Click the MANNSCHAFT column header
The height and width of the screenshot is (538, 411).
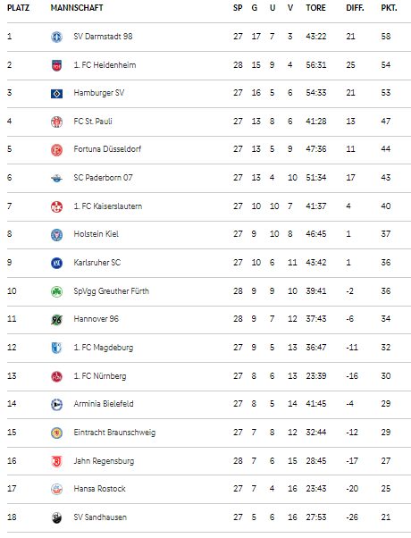(77, 8)
